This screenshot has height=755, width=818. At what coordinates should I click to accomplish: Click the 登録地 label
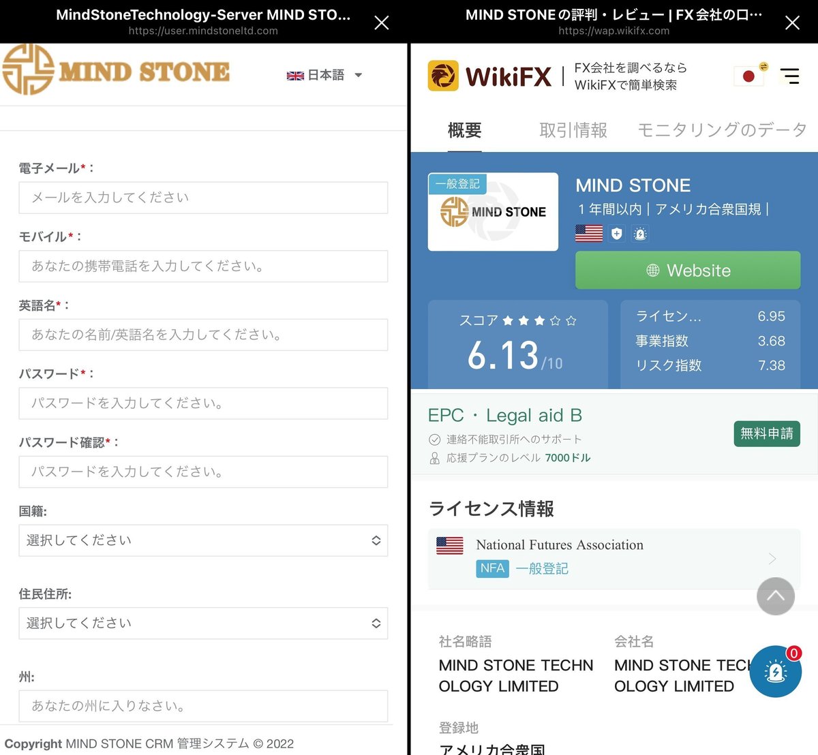click(459, 728)
